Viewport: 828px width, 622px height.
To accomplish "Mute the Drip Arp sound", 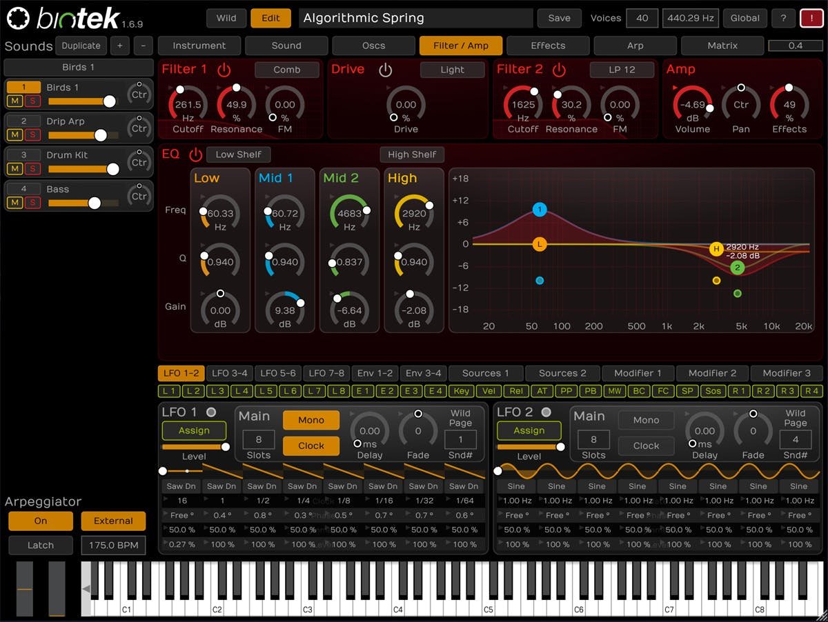I will pos(14,135).
